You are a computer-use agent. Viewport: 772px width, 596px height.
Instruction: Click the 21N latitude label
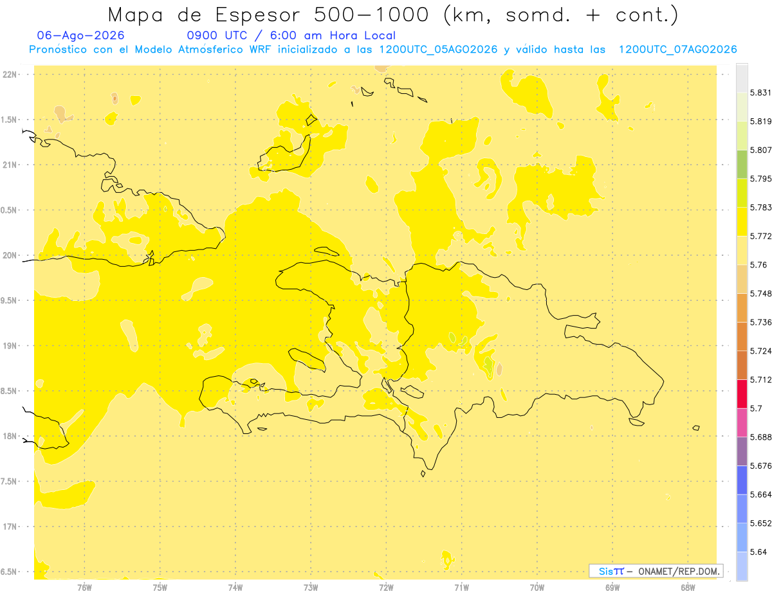[10, 165]
